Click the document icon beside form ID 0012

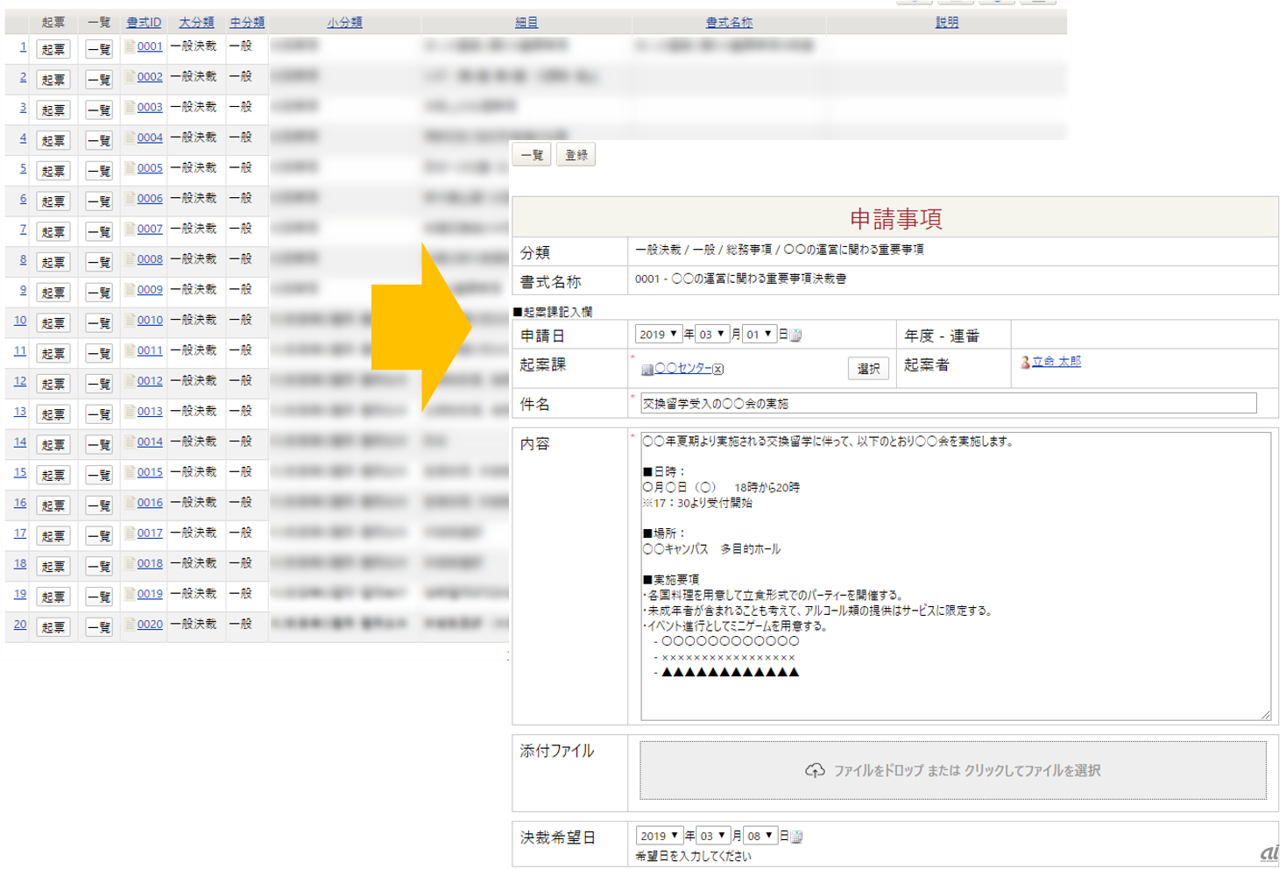(x=130, y=381)
